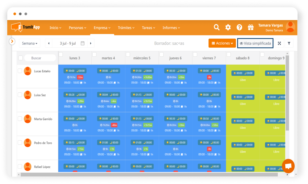
Task: Open the chat support bubble
Action: click(x=288, y=166)
